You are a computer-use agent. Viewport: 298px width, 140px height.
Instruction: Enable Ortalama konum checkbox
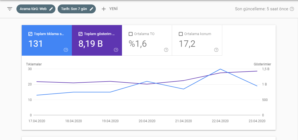(x=181, y=34)
